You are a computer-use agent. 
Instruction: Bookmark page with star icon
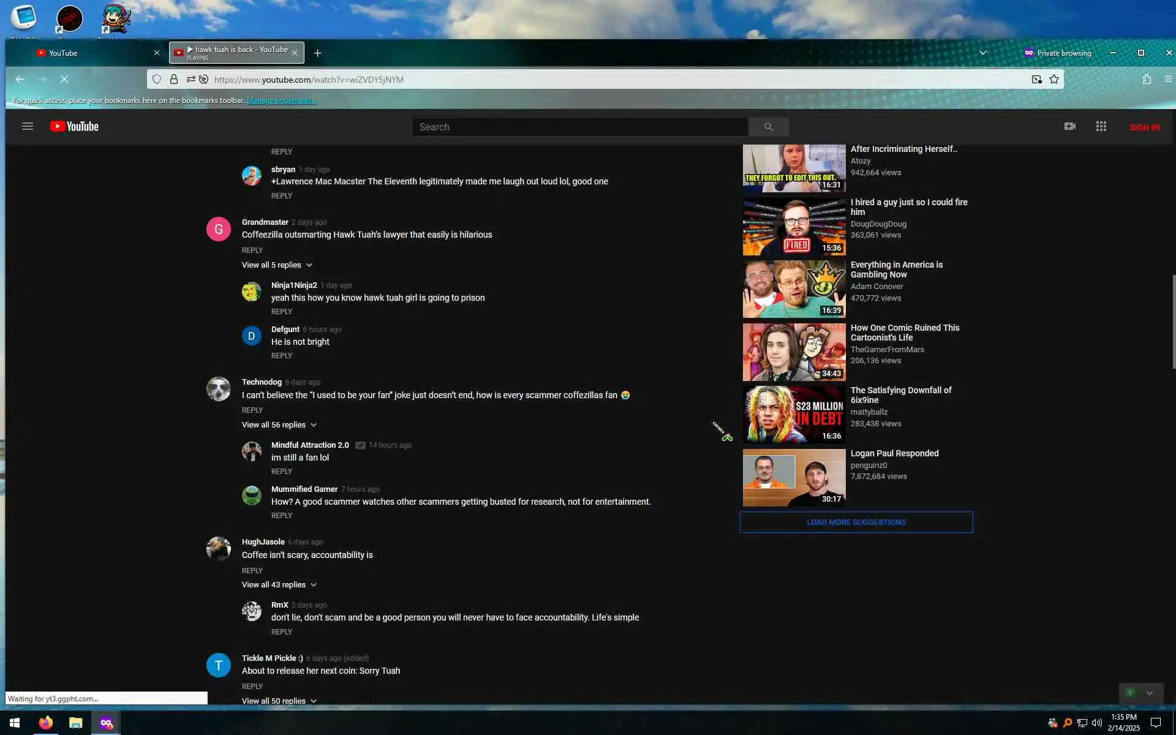click(1054, 79)
